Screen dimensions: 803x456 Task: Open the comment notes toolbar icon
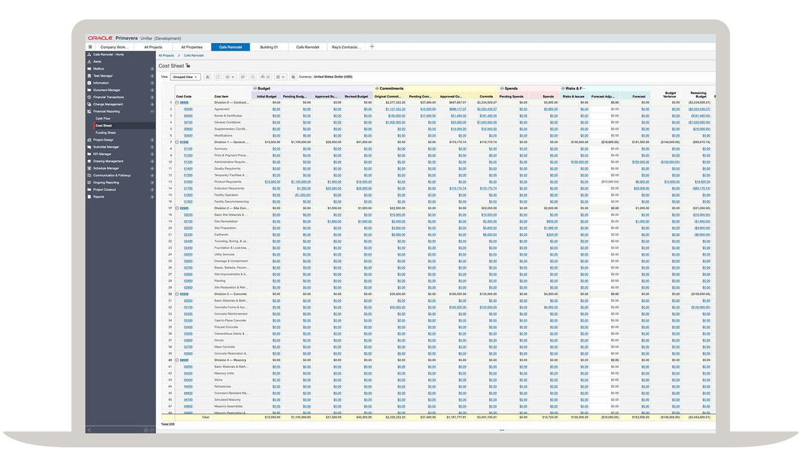(x=243, y=77)
